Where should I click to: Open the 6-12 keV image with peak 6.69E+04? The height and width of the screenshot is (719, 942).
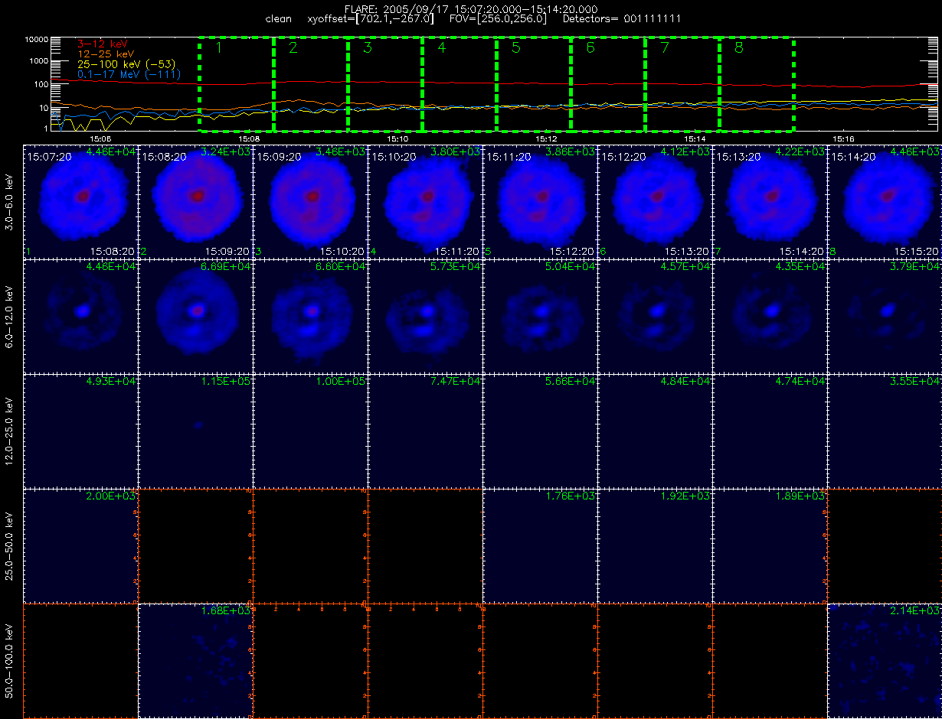click(x=196, y=316)
